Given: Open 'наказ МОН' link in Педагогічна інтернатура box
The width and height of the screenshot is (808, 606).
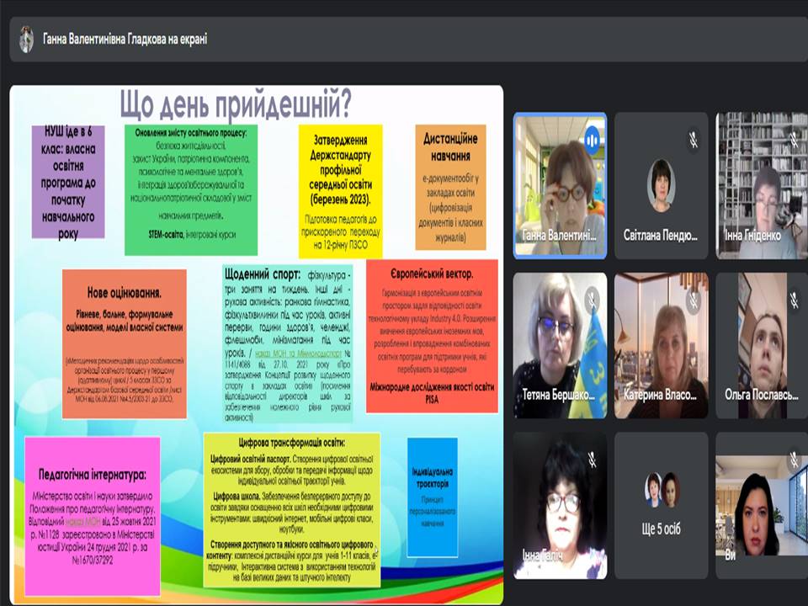Looking at the screenshot, I should click(82, 521).
